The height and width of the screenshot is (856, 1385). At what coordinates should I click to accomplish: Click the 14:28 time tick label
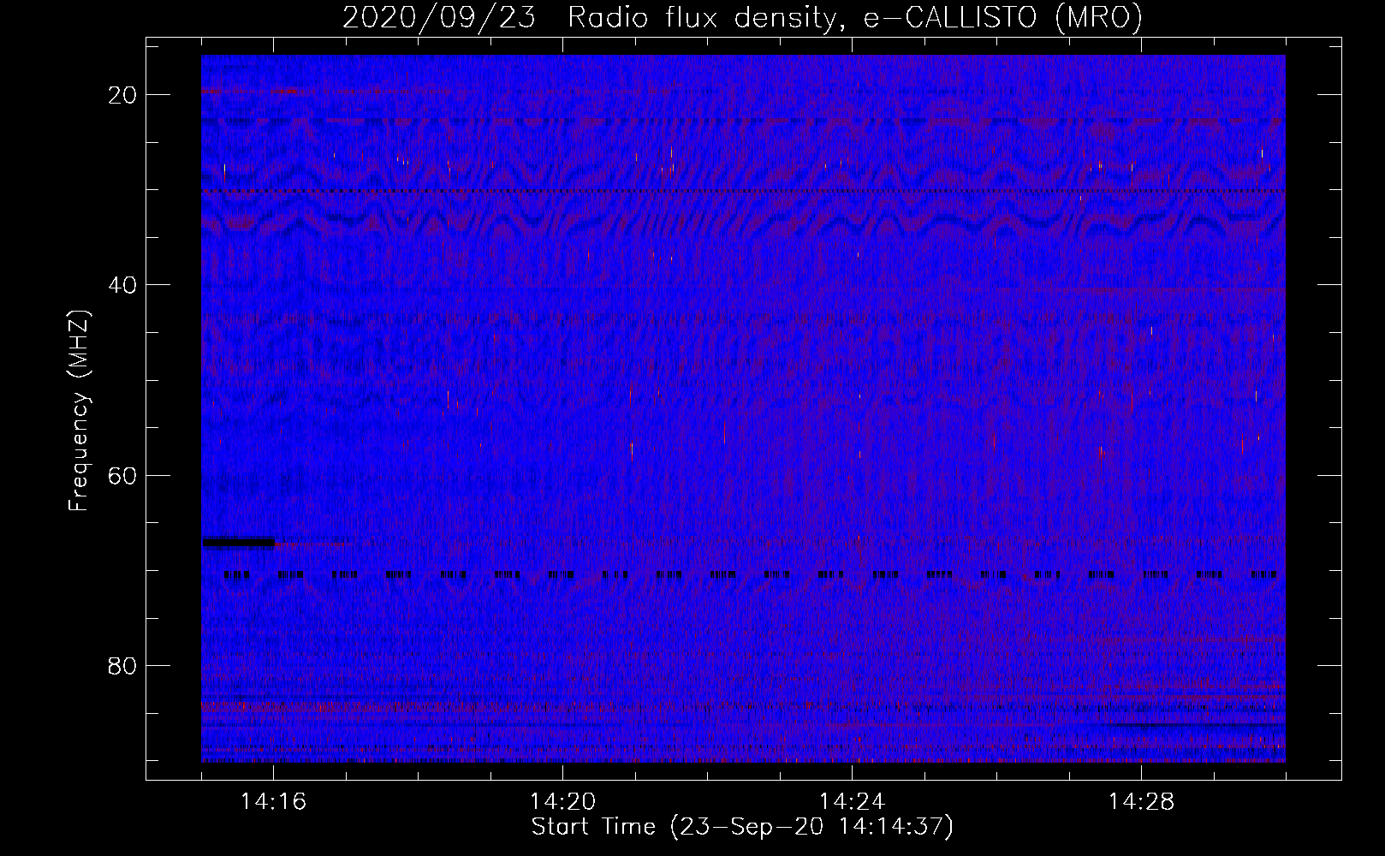1141,802
